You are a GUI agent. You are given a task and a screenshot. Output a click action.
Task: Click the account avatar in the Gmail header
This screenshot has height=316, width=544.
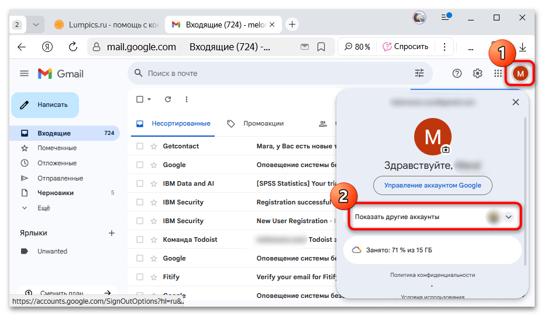click(x=520, y=74)
